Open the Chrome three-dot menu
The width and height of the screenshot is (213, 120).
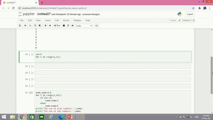[x=210, y=8]
